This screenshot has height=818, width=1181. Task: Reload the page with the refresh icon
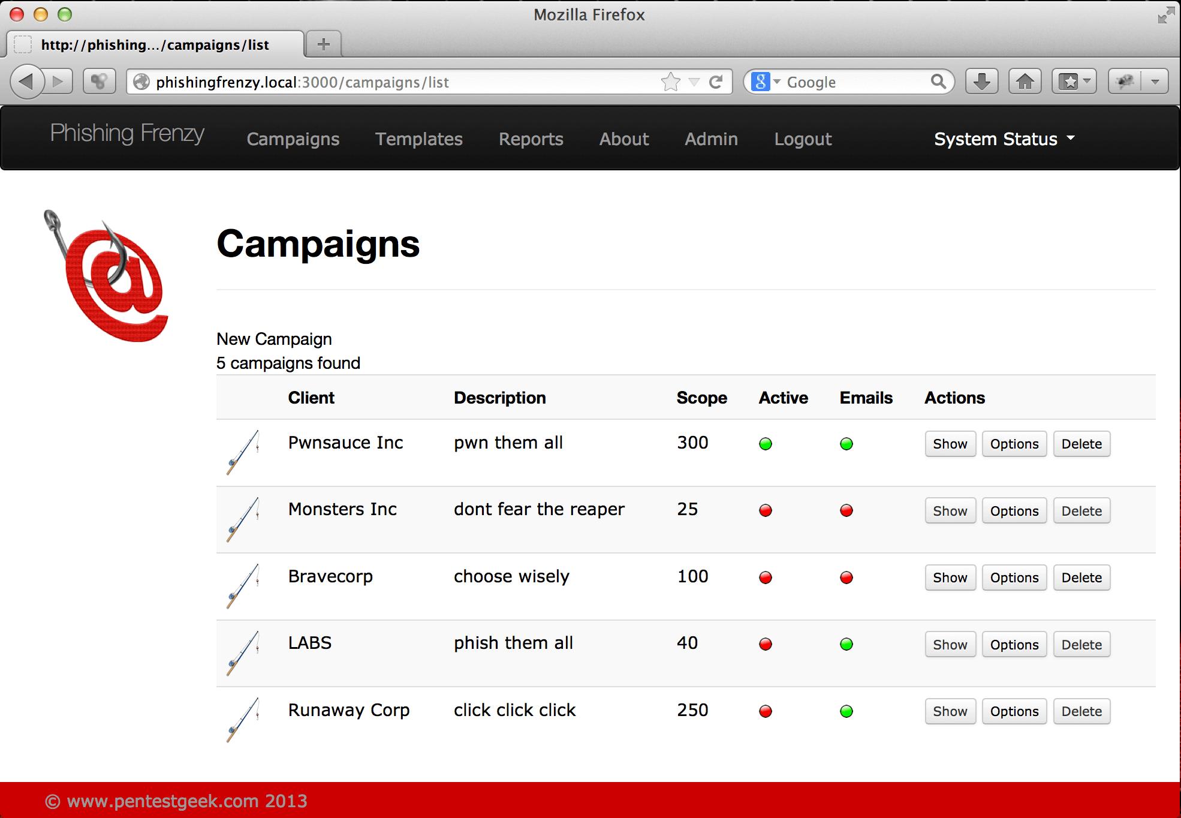tap(715, 82)
